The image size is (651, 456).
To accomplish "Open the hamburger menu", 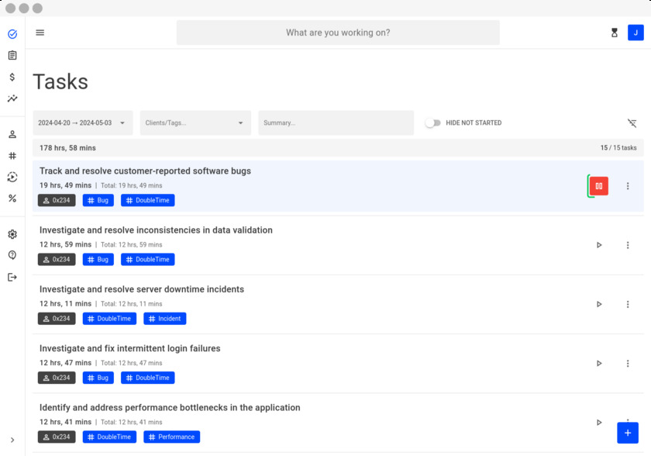I will 40,33.
